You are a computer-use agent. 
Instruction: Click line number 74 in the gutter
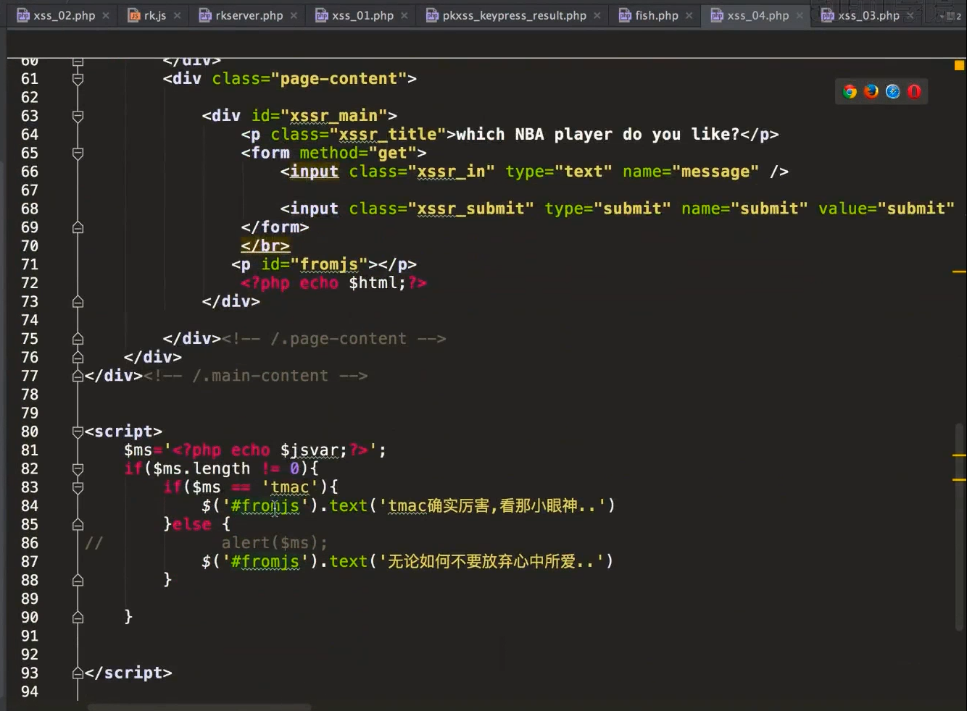[x=30, y=320]
